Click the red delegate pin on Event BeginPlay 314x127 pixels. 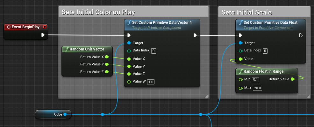click(x=45, y=27)
